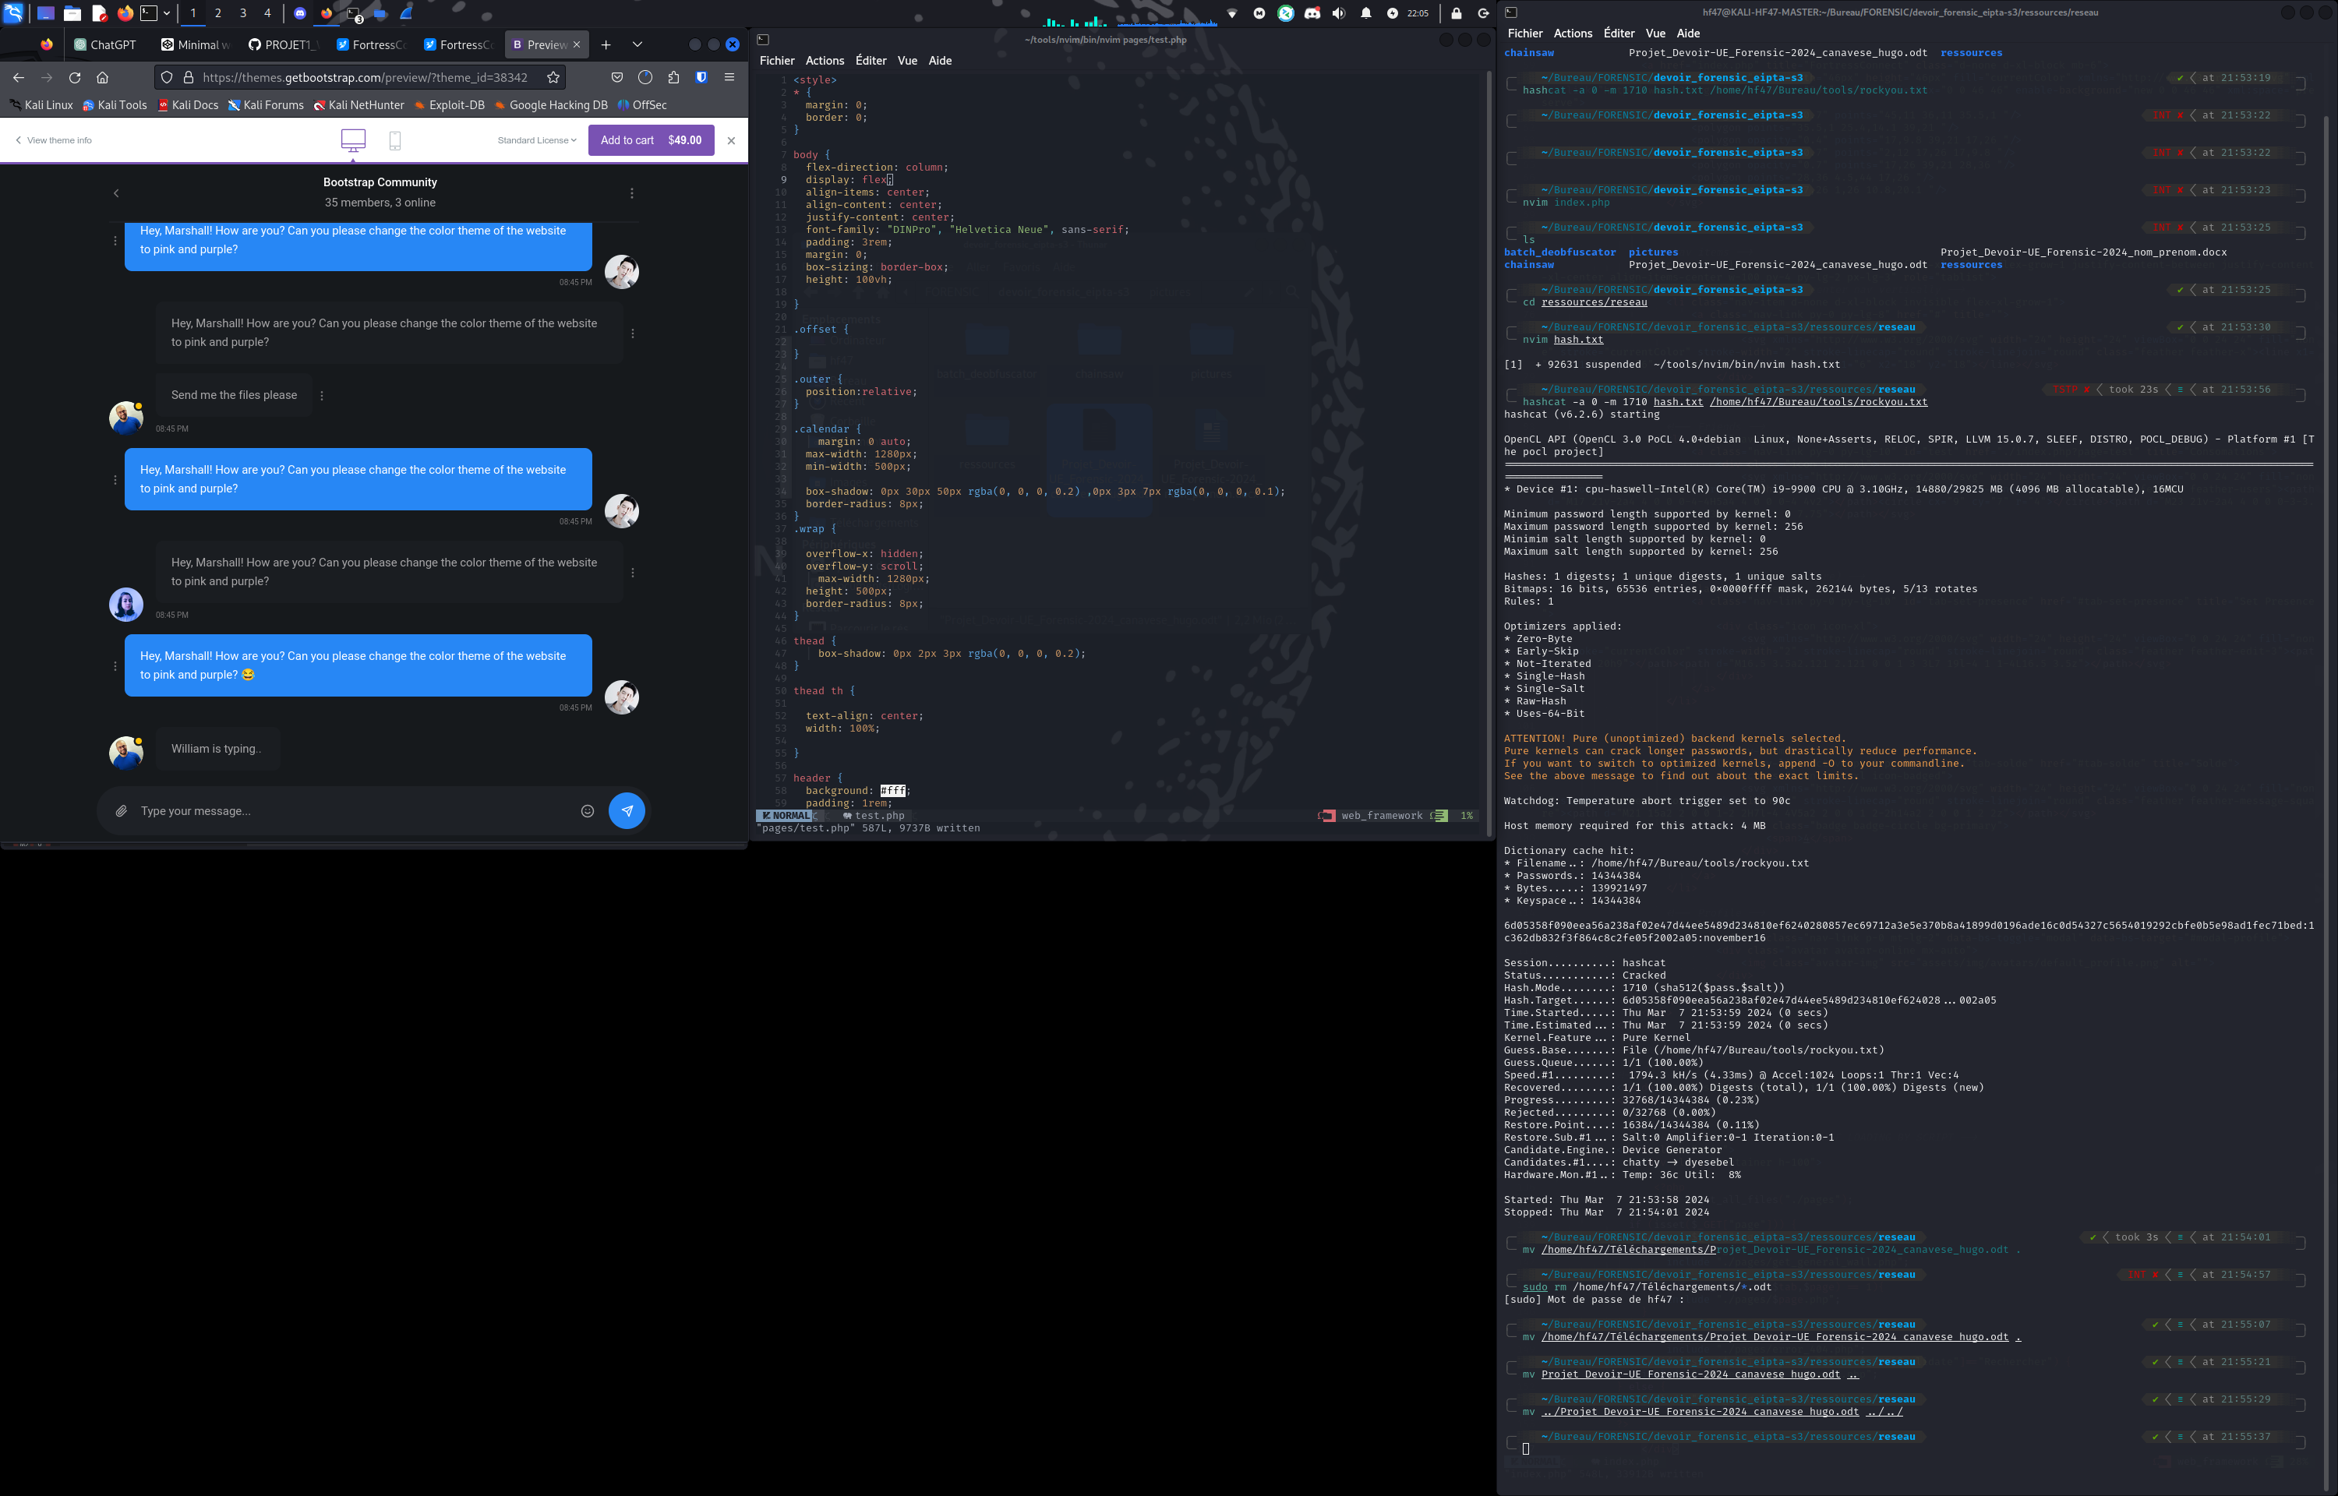Launch the file manager from the panel
Screen dimensions: 2338x1496
[72, 13]
